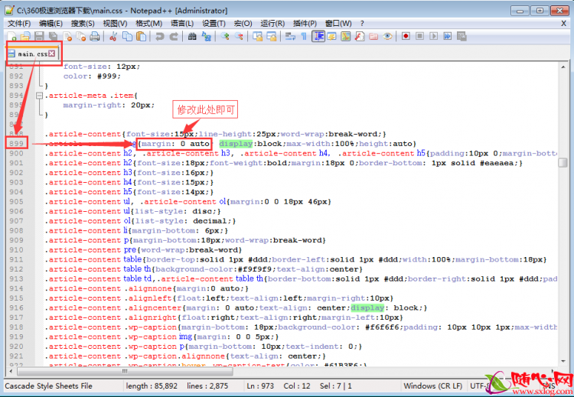Viewport: 574px width, 397px height.
Task: Open the 格式(M) menu
Action: pyautogui.click(x=148, y=24)
